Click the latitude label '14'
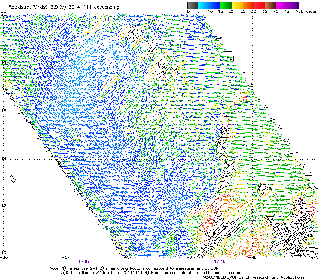 (x=3, y=159)
